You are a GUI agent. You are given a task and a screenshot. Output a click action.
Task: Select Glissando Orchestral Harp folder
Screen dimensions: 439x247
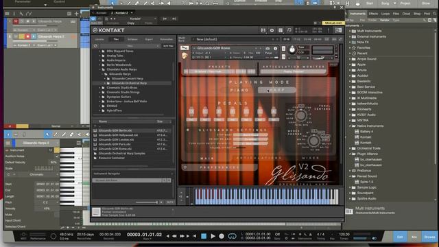coord(129,83)
